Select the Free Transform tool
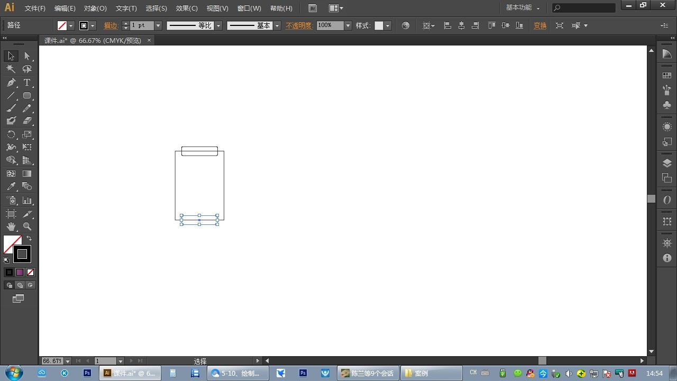The height and width of the screenshot is (381, 677). pos(27,147)
